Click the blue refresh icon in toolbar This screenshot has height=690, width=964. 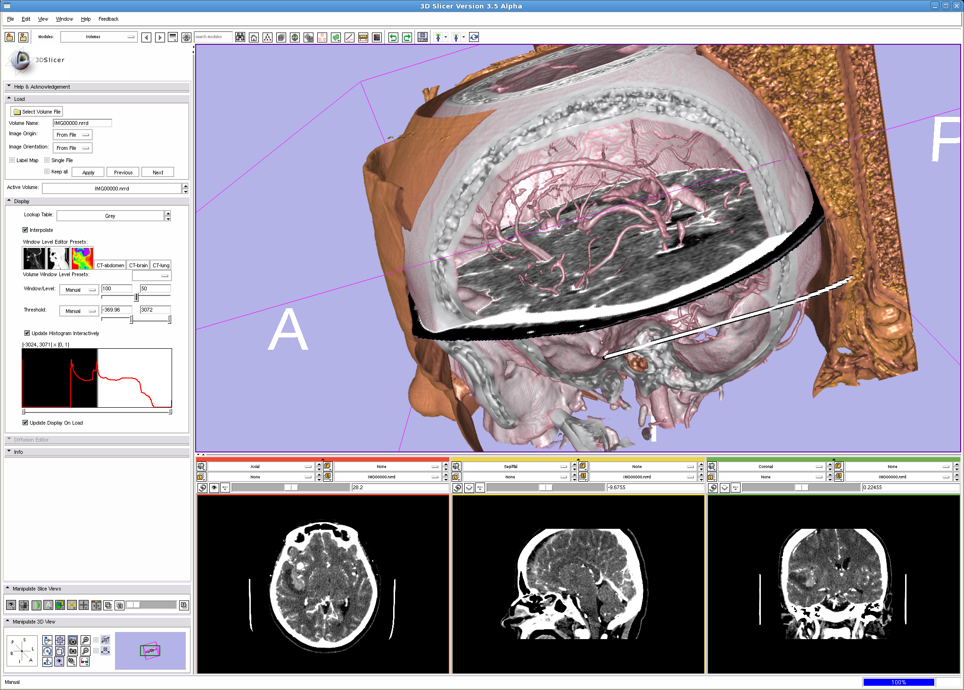point(474,38)
